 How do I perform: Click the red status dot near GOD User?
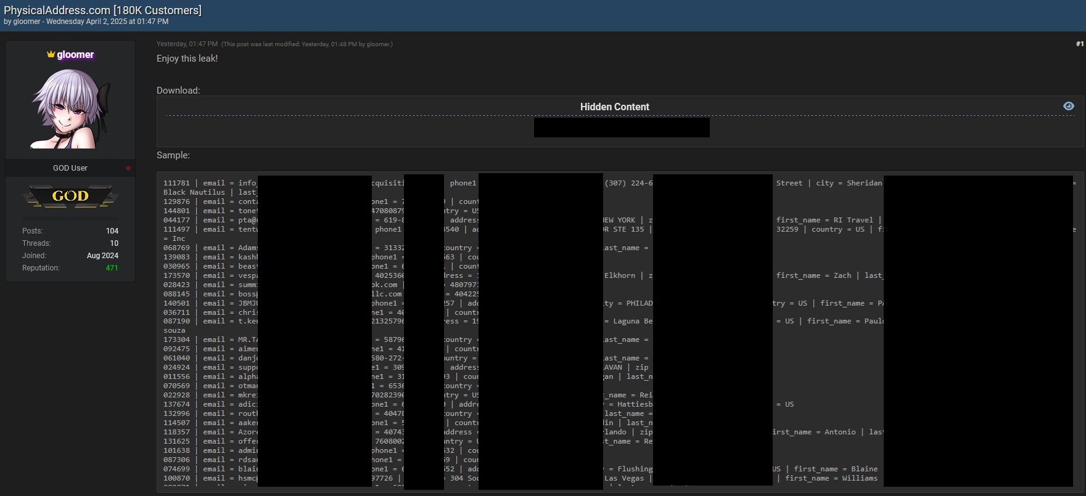pos(128,168)
